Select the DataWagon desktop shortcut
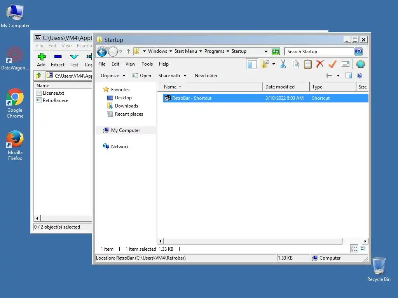398x298 pixels. [15, 58]
